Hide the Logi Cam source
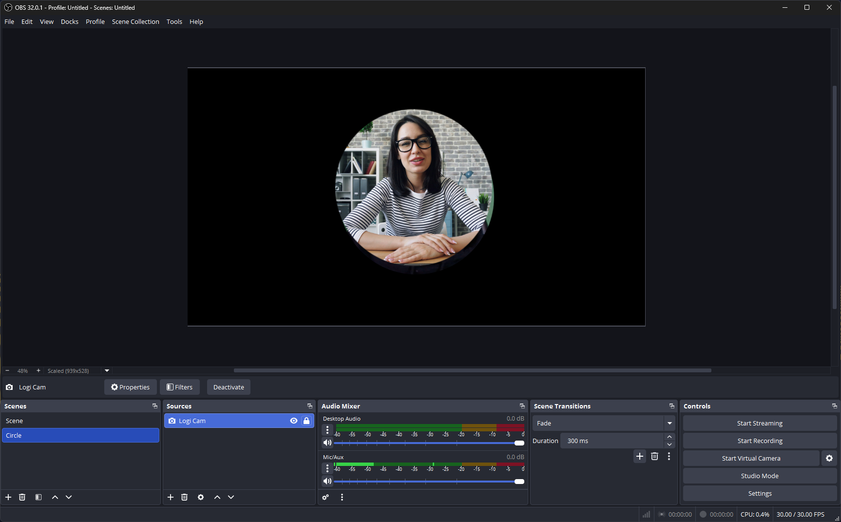841x522 pixels. tap(294, 421)
